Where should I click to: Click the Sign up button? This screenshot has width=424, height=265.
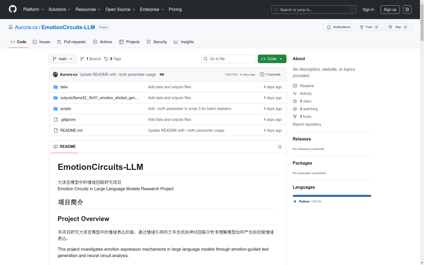click(x=390, y=10)
